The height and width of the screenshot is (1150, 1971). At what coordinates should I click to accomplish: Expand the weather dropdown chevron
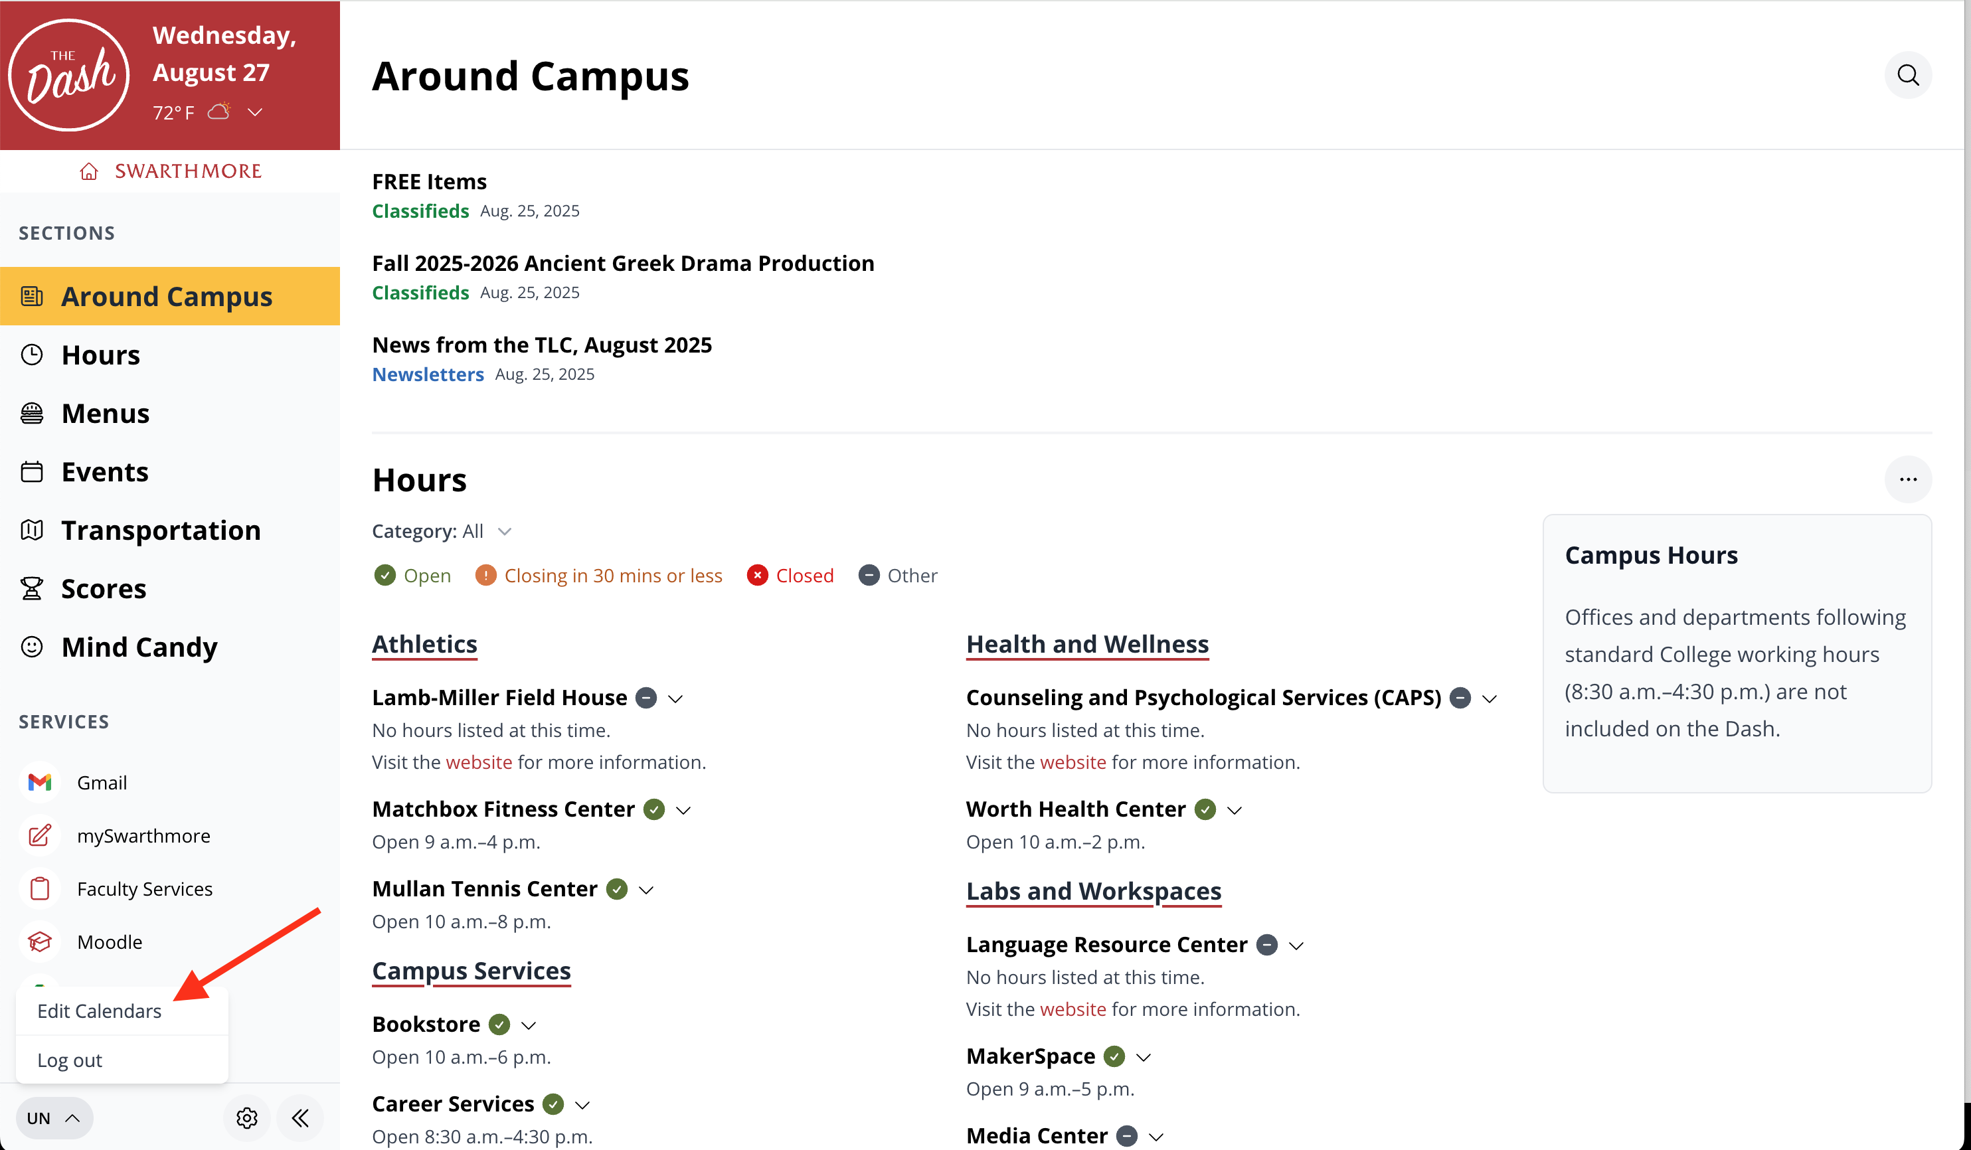255,112
